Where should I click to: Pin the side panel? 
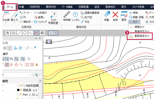(40, 38)
